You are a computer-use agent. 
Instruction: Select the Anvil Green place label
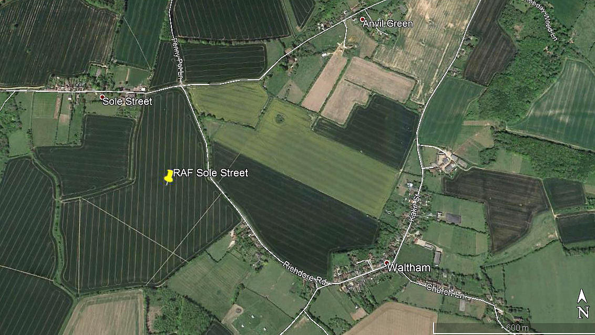(x=388, y=24)
